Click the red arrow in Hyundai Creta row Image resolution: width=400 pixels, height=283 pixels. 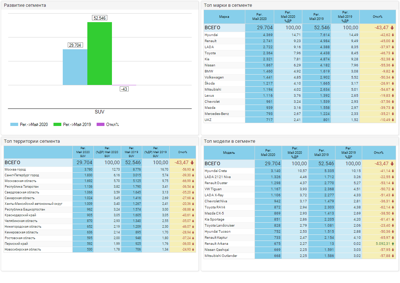pos(393,171)
